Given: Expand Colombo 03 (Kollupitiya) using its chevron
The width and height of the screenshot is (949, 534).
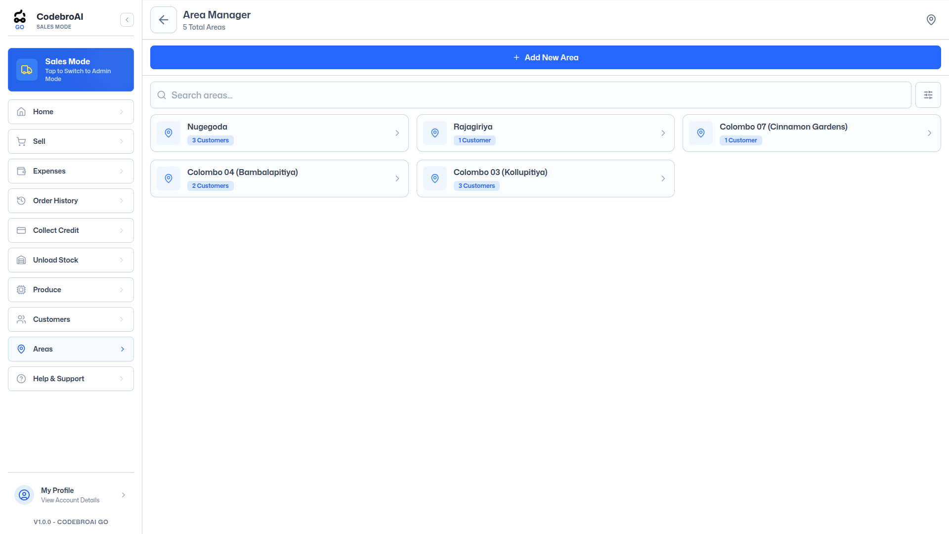Looking at the screenshot, I should pos(663,178).
